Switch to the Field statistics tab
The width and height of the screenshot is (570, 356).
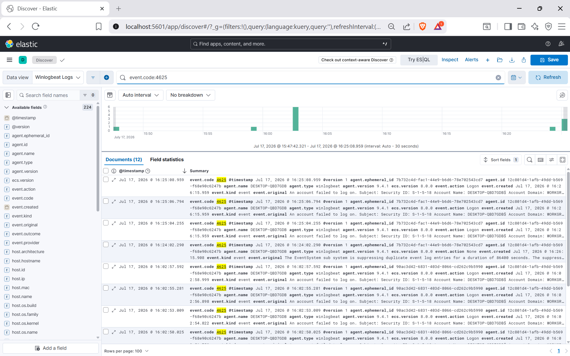tap(167, 160)
